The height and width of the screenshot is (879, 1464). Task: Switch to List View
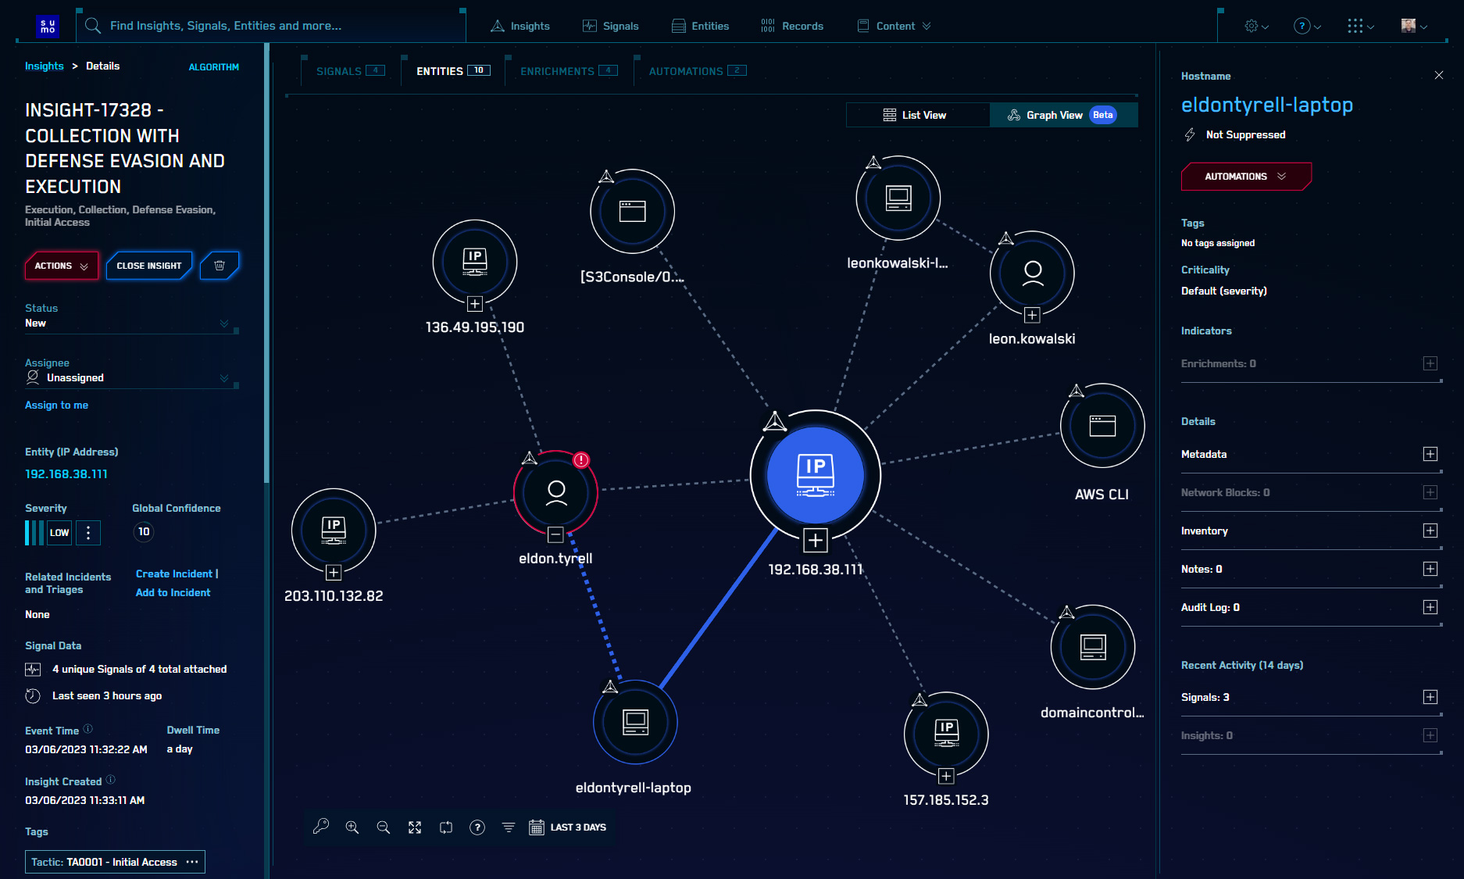click(x=918, y=115)
